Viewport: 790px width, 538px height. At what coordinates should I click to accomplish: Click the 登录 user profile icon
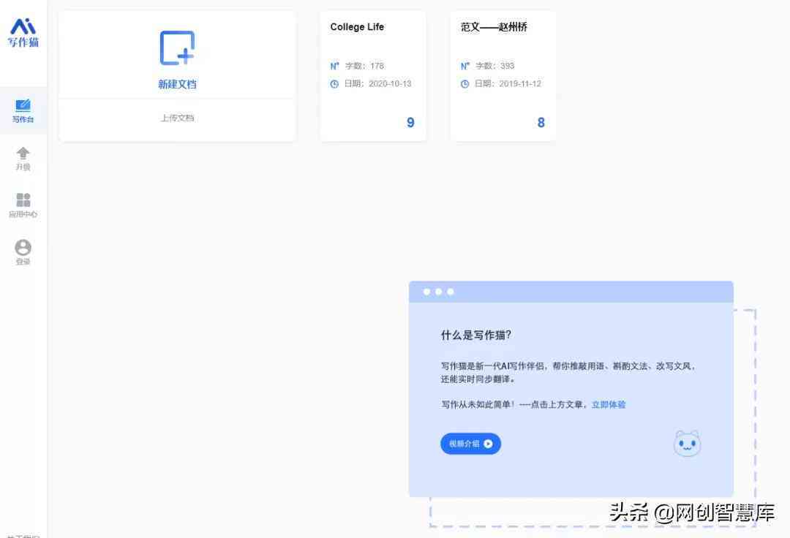23,247
